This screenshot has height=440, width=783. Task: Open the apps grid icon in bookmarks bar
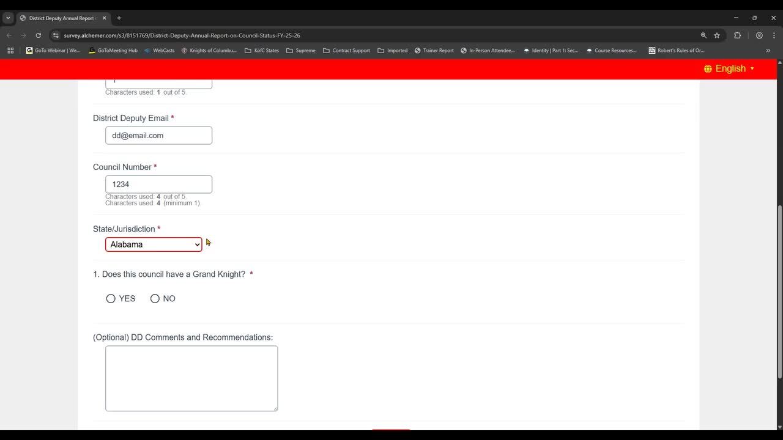click(10, 51)
